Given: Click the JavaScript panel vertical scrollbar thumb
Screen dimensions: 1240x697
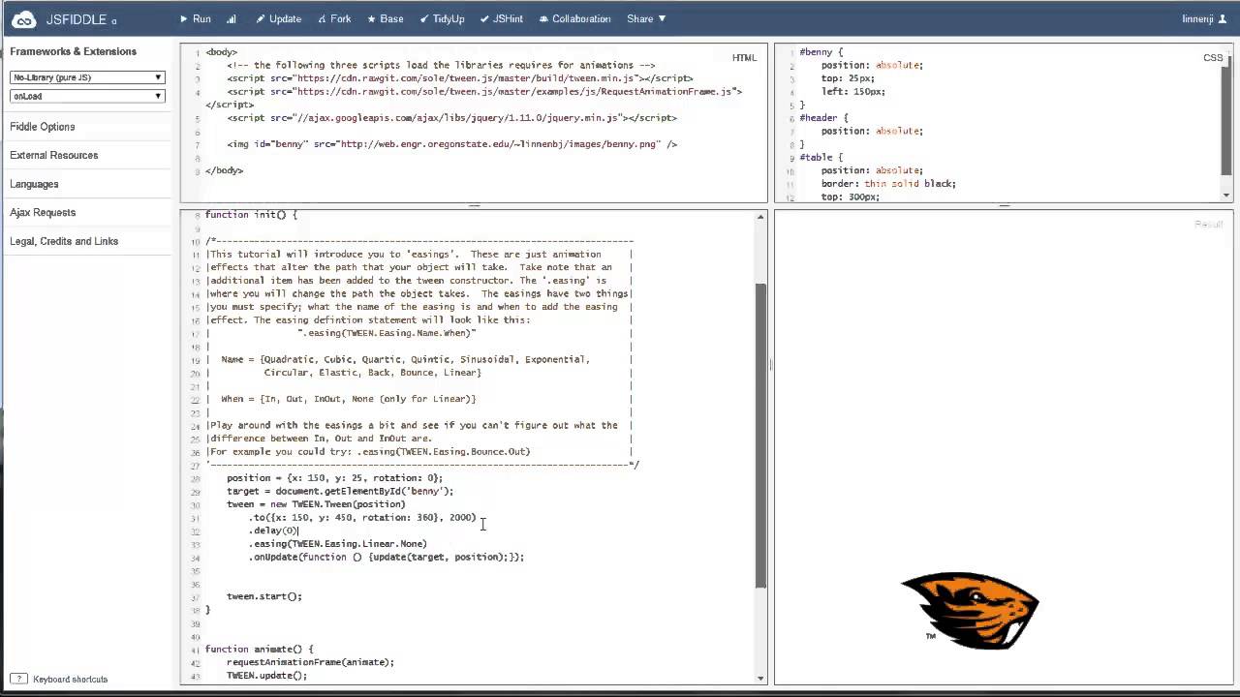Looking at the screenshot, I should (x=761, y=436).
